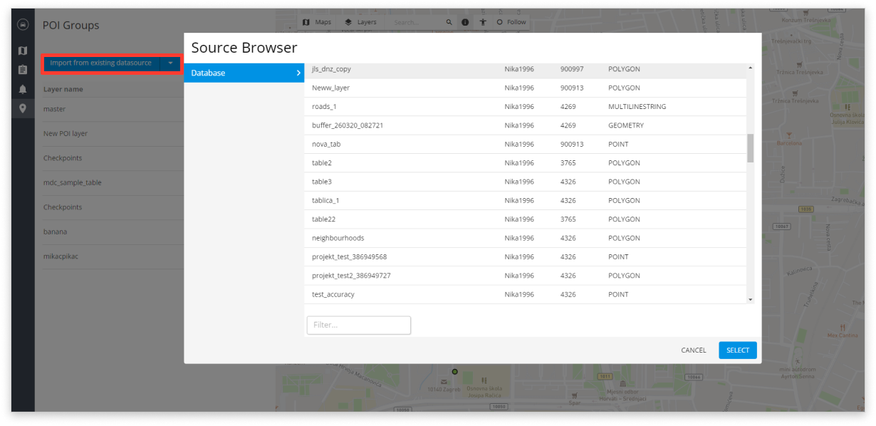Click the GEOMETRY type cell
Viewport: 876px width, 426px height.
pyautogui.click(x=625, y=125)
